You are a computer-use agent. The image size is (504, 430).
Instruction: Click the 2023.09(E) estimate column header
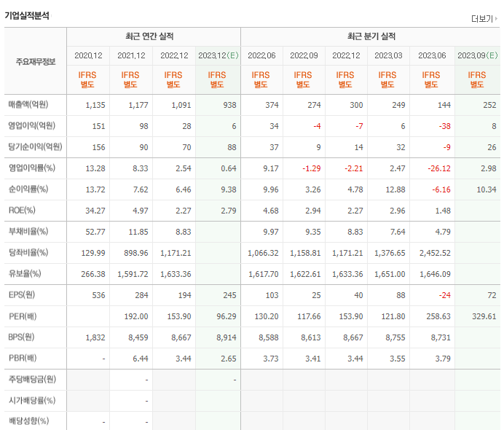pos(478,55)
